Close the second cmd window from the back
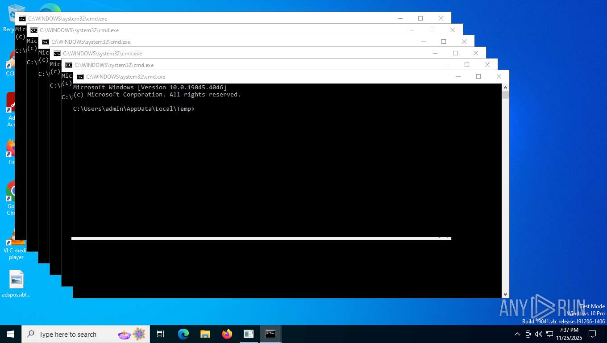 click(453, 30)
